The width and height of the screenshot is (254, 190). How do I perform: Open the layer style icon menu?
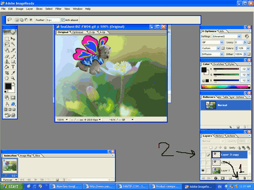(216, 178)
